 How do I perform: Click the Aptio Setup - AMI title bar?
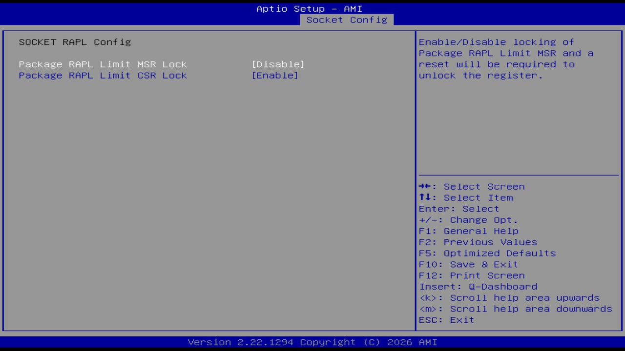[x=310, y=8]
